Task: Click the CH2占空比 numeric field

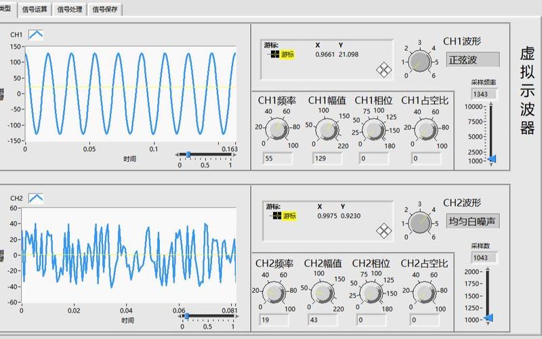Action: [x=425, y=320]
